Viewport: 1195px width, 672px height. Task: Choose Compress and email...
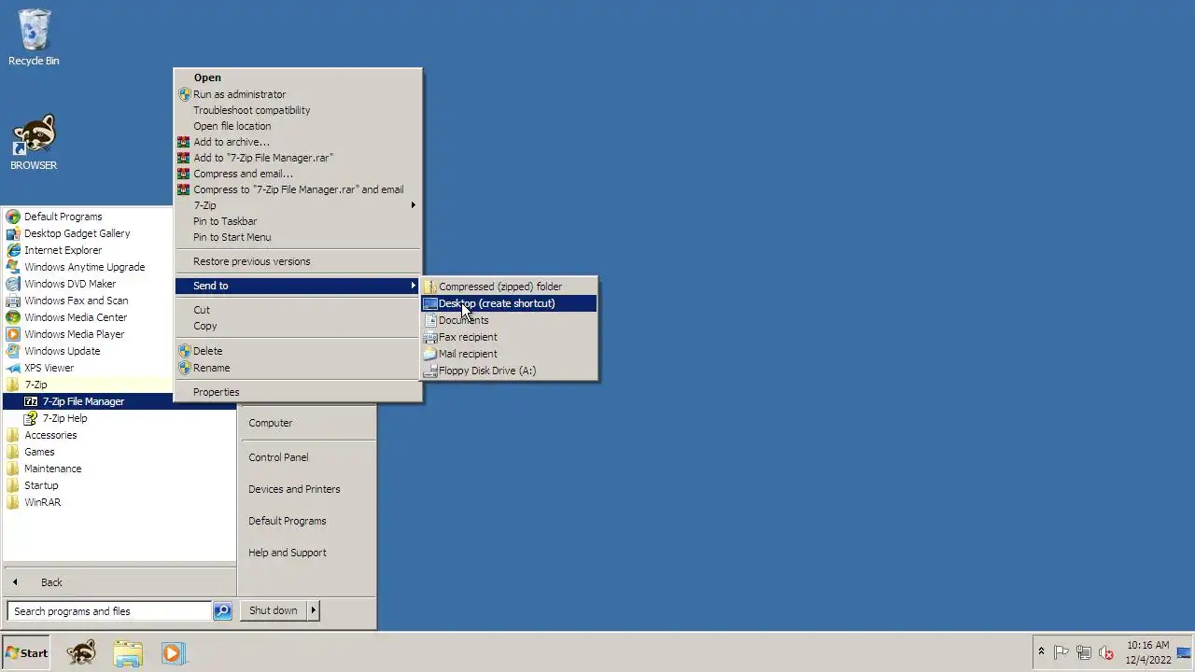[x=298, y=174]
